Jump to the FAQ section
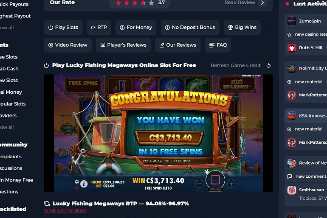Viewport: 327px width, 218px height. pos(218,45)
